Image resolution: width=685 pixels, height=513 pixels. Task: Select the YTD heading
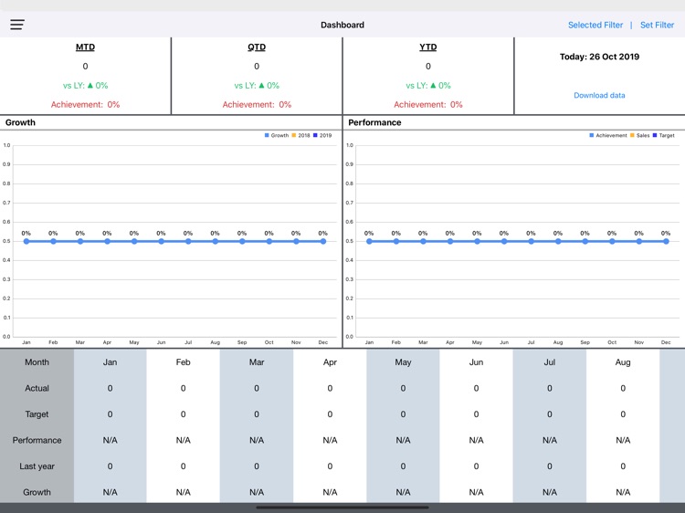427,47
